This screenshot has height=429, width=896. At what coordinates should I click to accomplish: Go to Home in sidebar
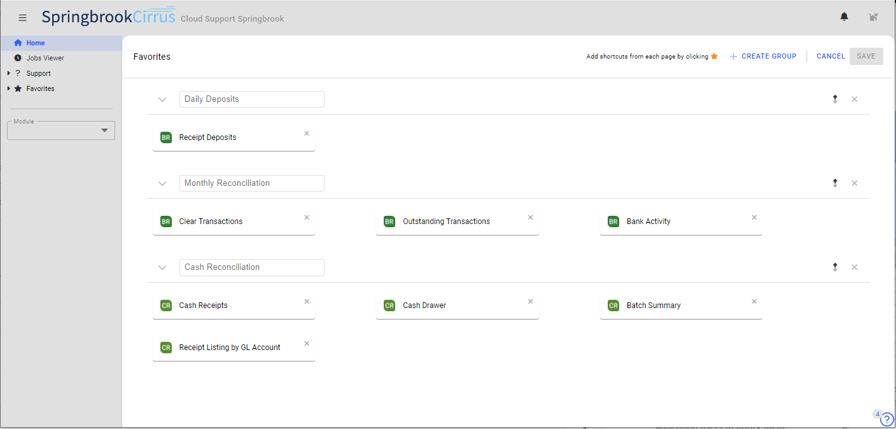tap(35, 43)
